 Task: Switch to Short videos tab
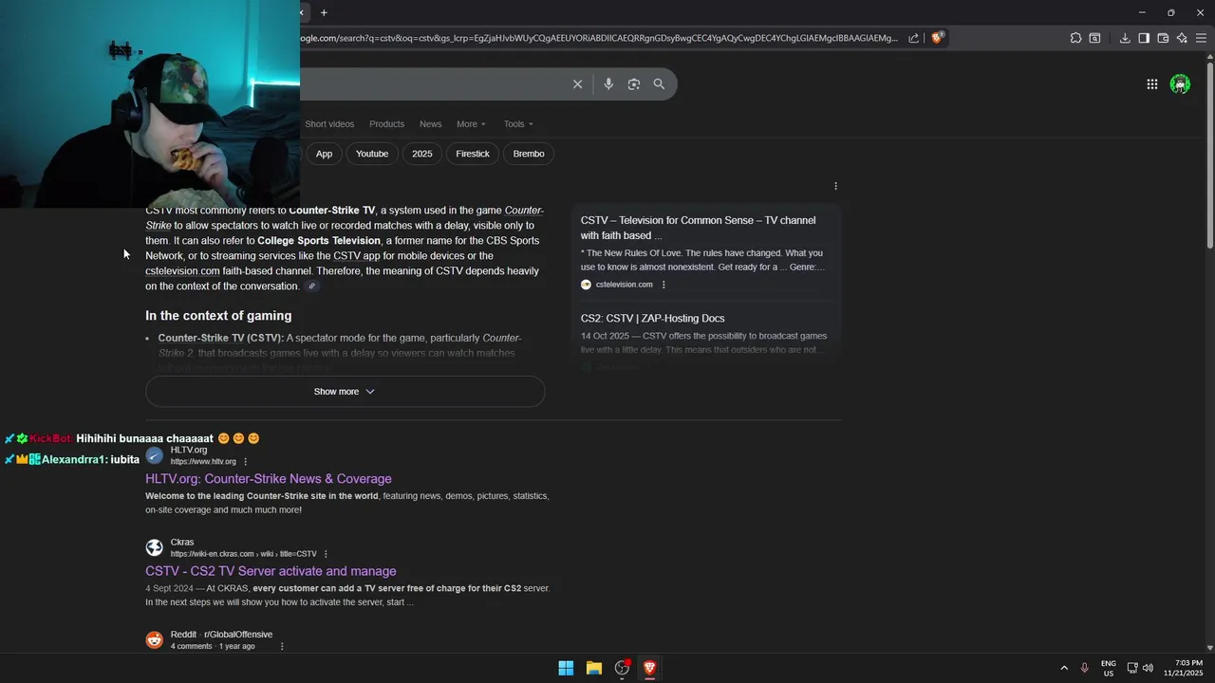point(329,124)
